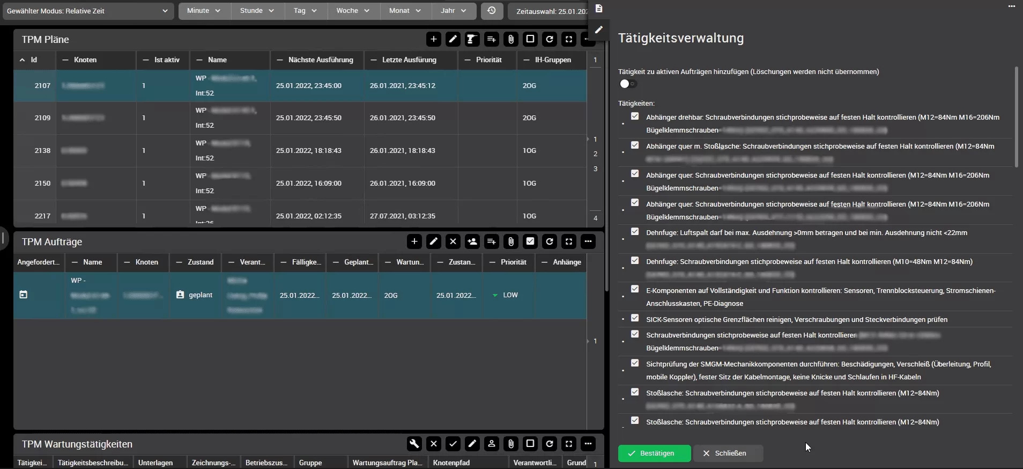Uncheck 'Abhänger drehbar' activity checkbox
This screenshot has height=469, width=1023.
[x=635, y=116]
